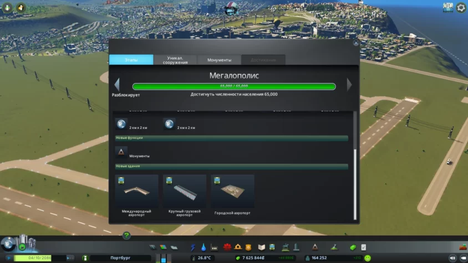This screenshot has height=263, width=468.
Task: Open the Economy money panel
Action: [353, 247]
